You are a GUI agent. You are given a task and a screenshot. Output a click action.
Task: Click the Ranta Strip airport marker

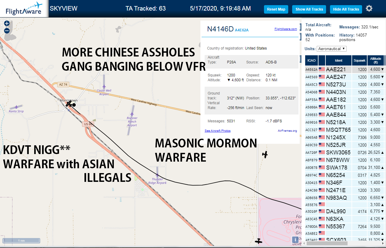(x=16, y=107)
